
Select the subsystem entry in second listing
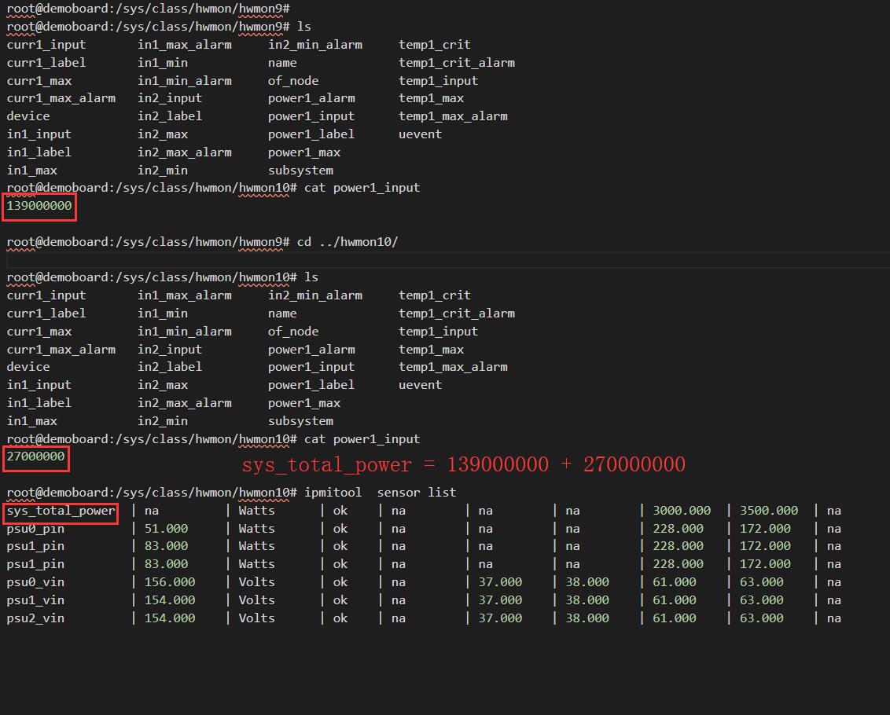[x=300, y=420]
